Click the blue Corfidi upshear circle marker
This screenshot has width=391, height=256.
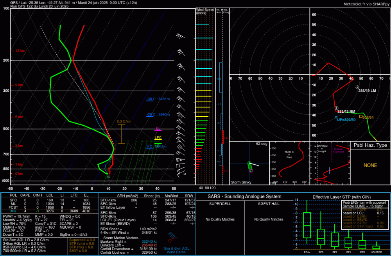pos(336,117)
